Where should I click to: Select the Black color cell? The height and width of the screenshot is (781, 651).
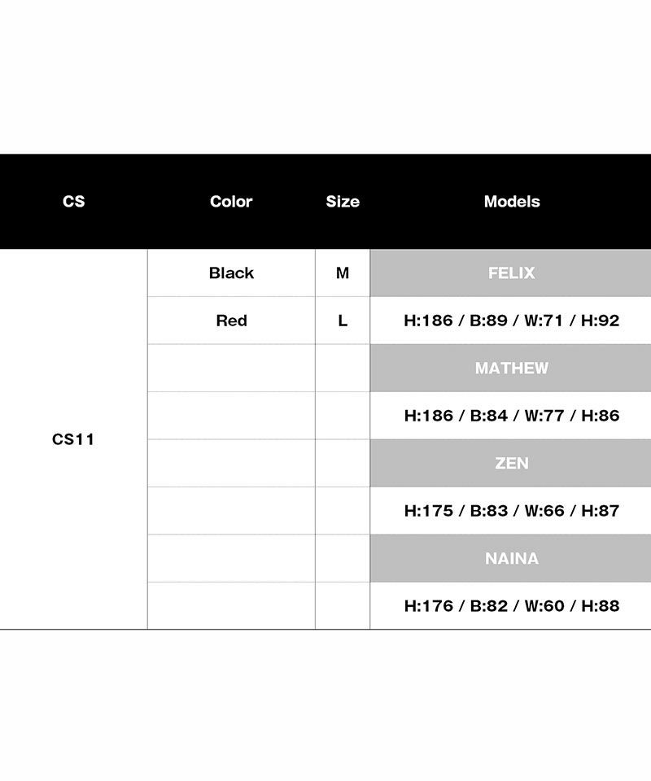pyautogui.click(x=231, y=273)
